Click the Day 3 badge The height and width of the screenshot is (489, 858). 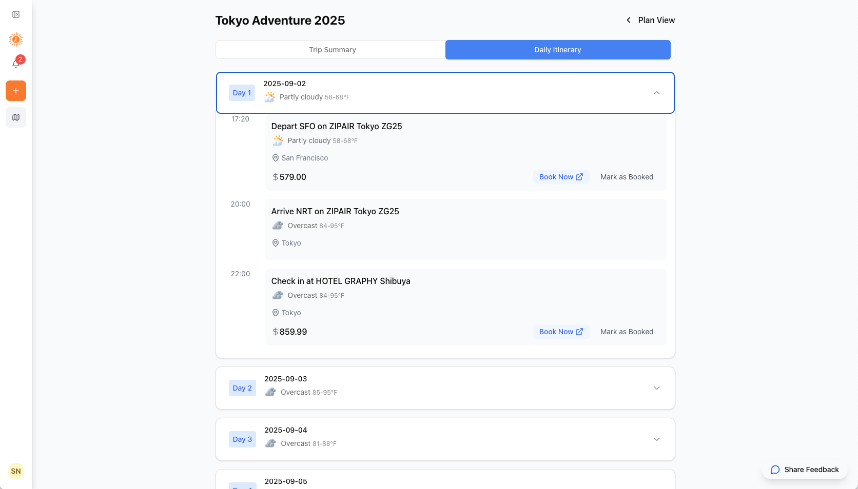(x=242, y=439)
